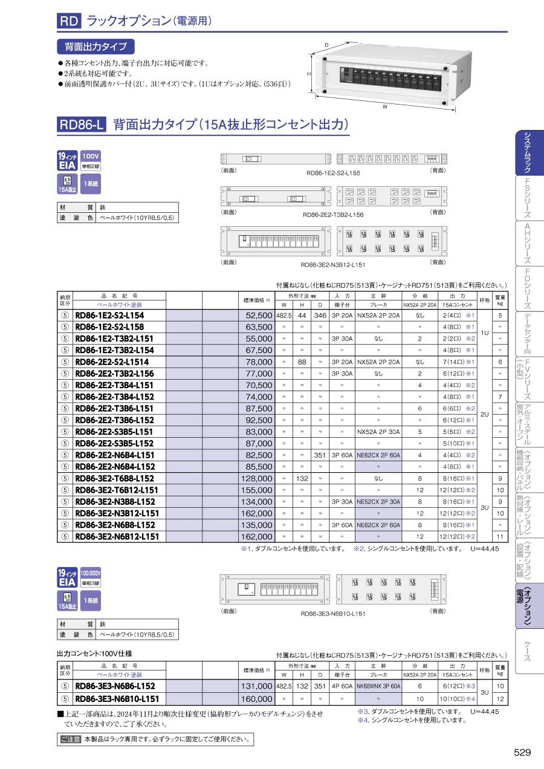Click the circled 5 icon for RD86-3E3-N6B10-L151

pos(65,698)
